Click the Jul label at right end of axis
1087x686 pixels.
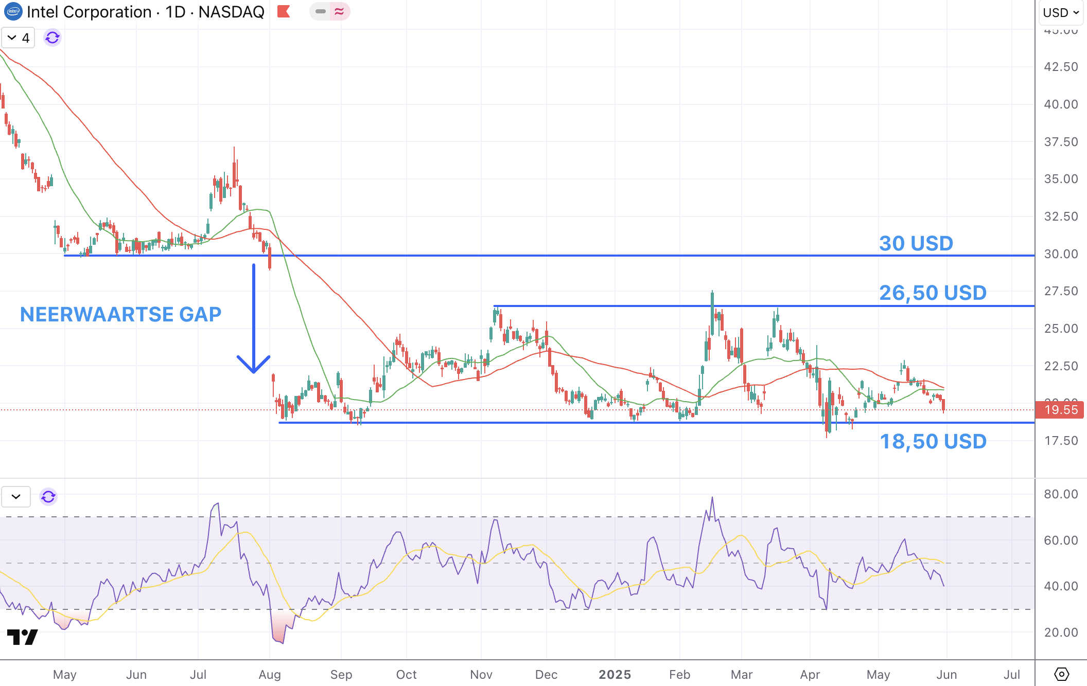coord(1012,674)
